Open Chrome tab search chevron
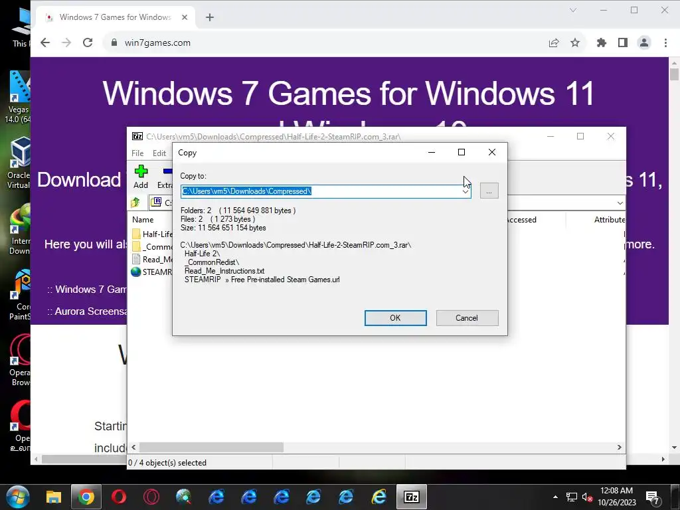The width and height of the screenshot is (680, 510). click(x=573, y=10)
